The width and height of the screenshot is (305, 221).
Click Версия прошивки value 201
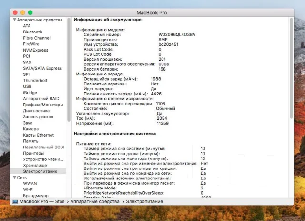(x=162, y=59)
